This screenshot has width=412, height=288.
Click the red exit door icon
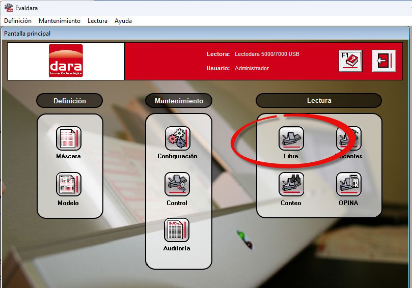point(384,61)
